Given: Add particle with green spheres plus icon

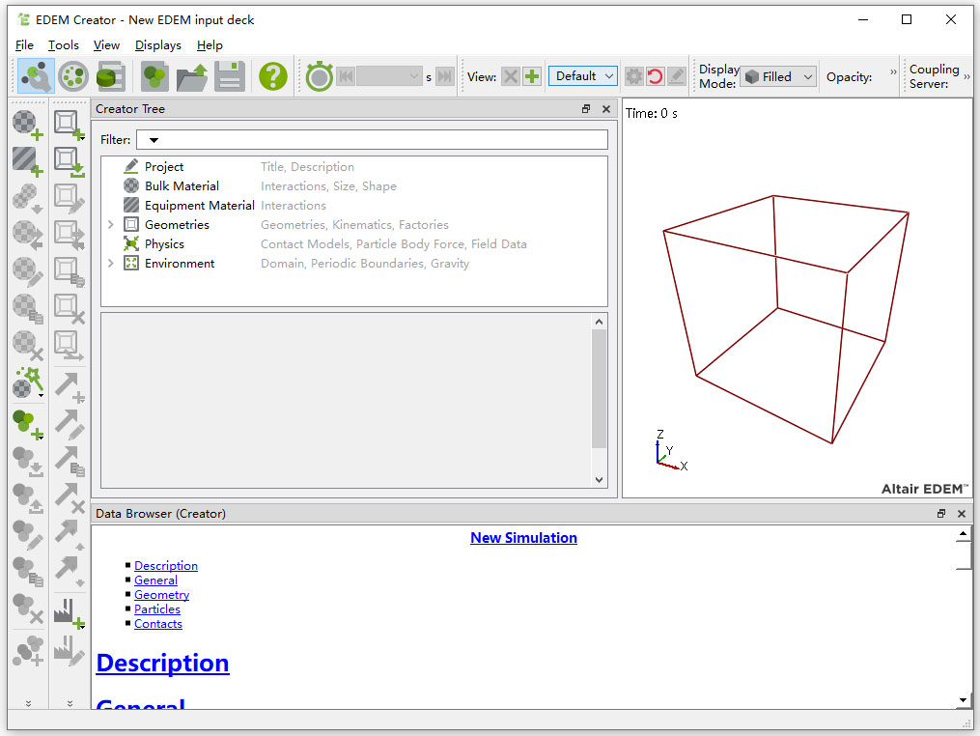Looking at the screenshot, I should click(28, 425).
